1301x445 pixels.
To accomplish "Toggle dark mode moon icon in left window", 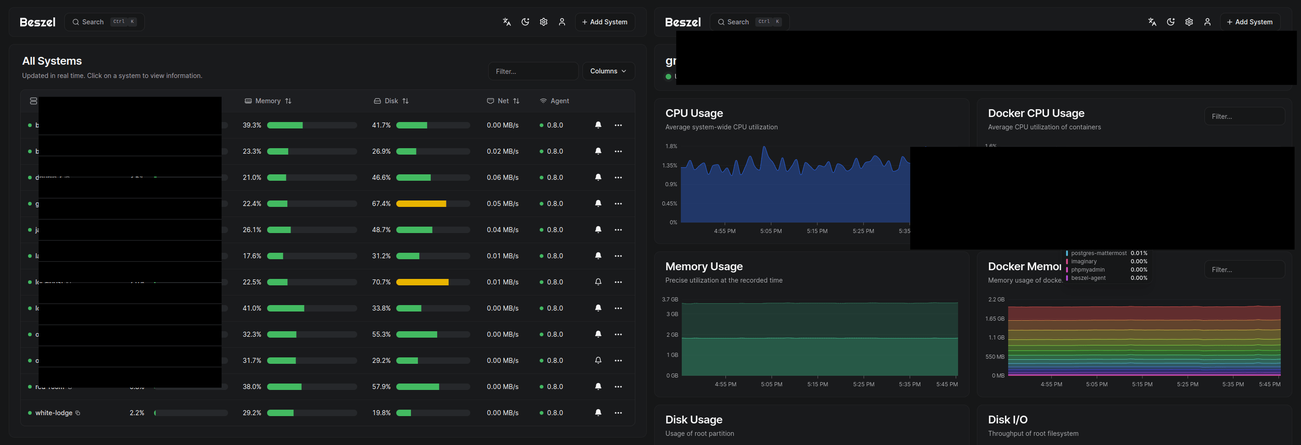I will coord(525,22).
